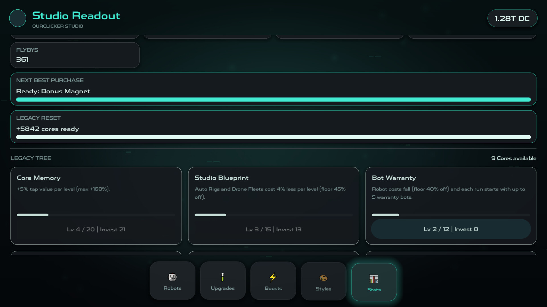Open the Upgrades test tube icon
547x307 pixels.
pos(223,277)
